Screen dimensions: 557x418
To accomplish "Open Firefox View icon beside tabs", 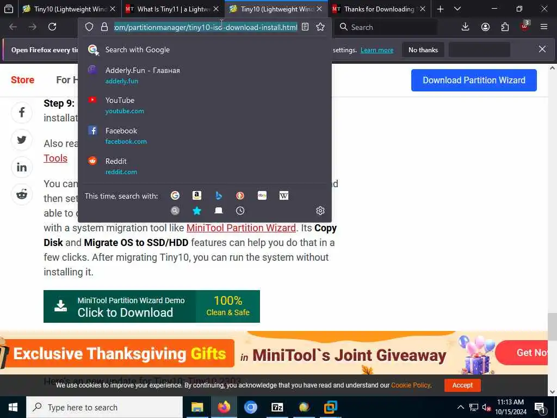I will pos(9,9).
